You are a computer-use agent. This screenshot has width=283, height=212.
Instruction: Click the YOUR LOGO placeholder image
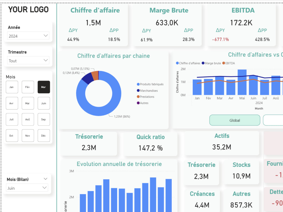pyautogui.click(x=28, y=9)
